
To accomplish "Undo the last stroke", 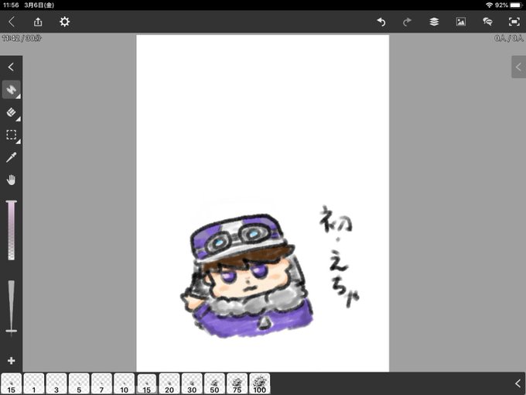I will tap(381, 22).
